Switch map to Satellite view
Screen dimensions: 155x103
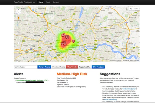[136, 9]
